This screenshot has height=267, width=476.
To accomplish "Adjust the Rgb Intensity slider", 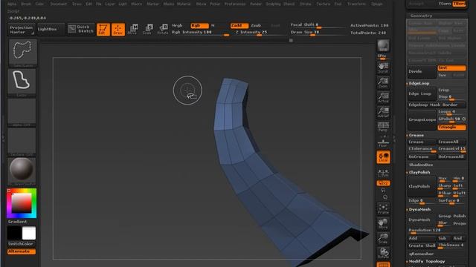I will pyautogui.click(x=200, y=33).
